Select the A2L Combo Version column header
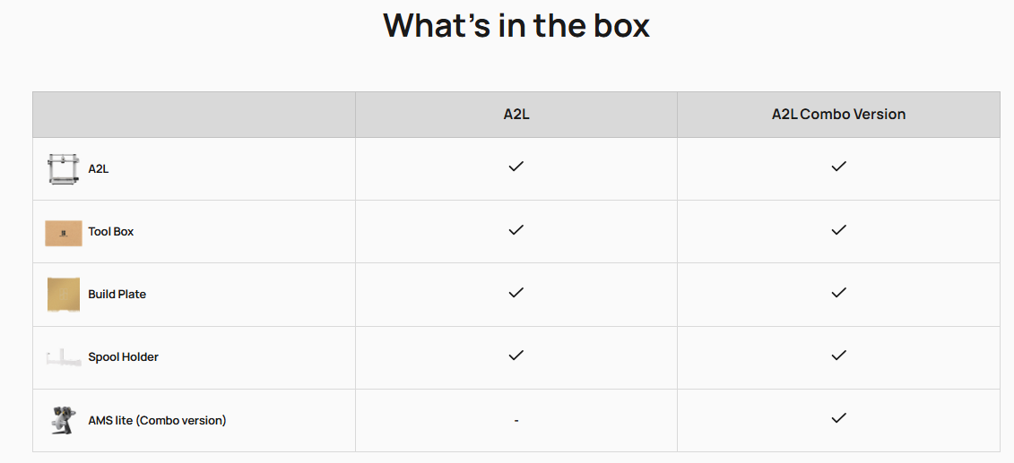 tap(838, 115)
